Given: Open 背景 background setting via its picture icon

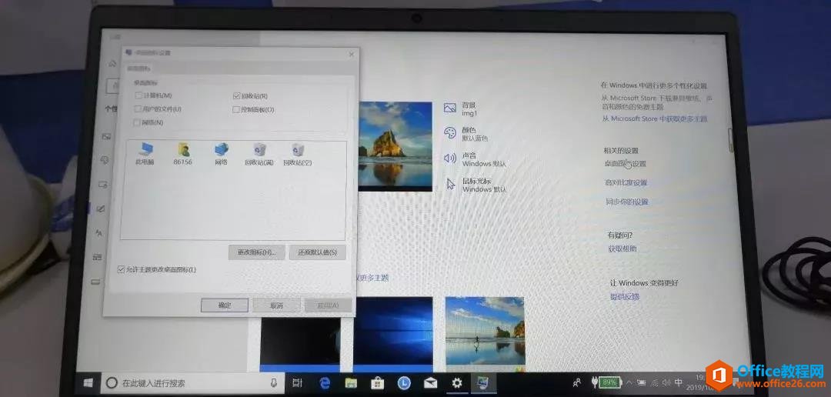Looking at the screenshot, I should pyautogui.click(x=450, y=108).
